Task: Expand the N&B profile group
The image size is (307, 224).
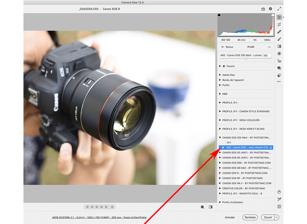Action: (x=220, y=94)
